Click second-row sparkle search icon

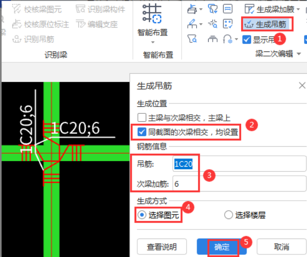(213, 24)
